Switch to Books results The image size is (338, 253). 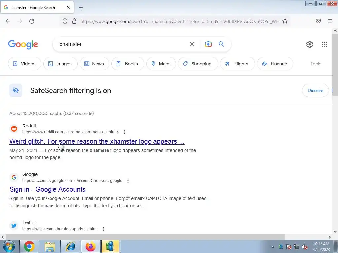[127, 64]
